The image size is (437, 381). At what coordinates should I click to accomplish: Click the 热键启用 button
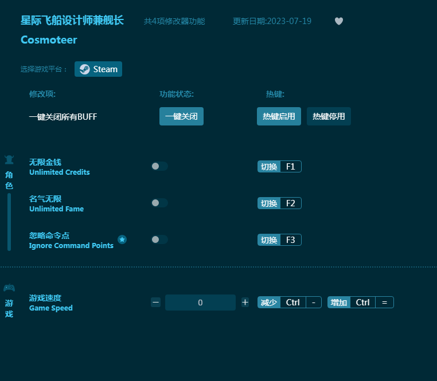279,116
